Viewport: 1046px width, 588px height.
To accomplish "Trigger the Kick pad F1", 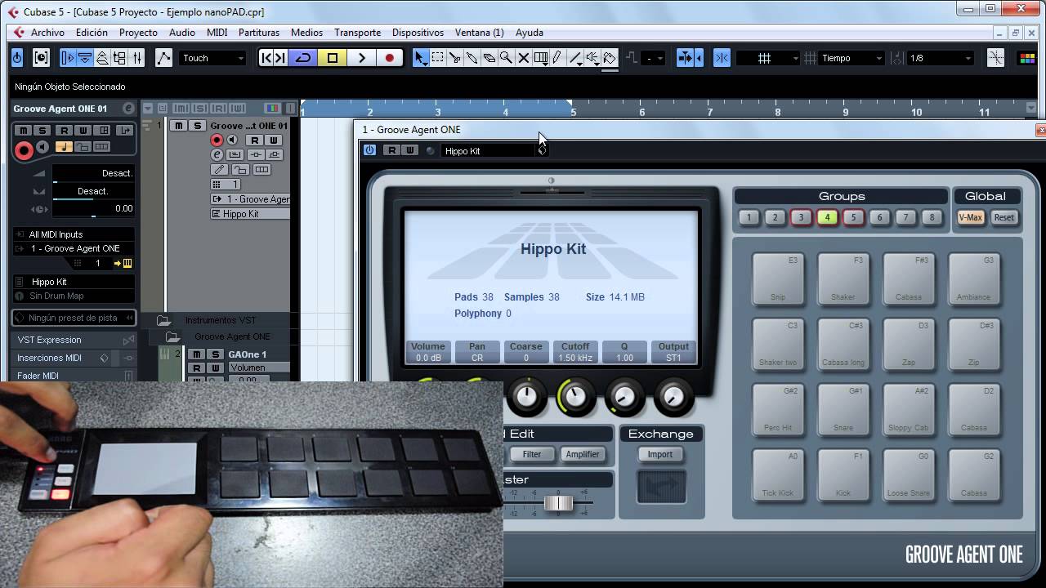I will coord(843,475).
